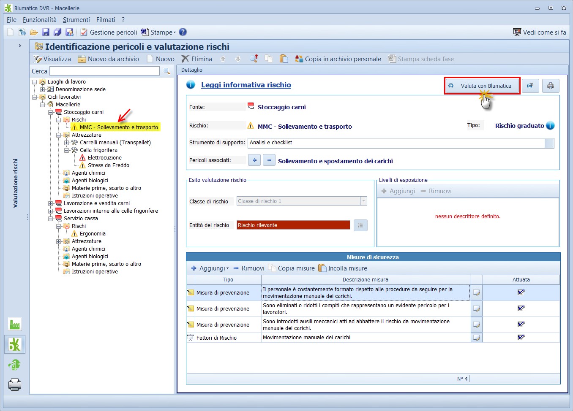
Task: Expand the Denominazione sede node
Action: (x=42, y=89)
